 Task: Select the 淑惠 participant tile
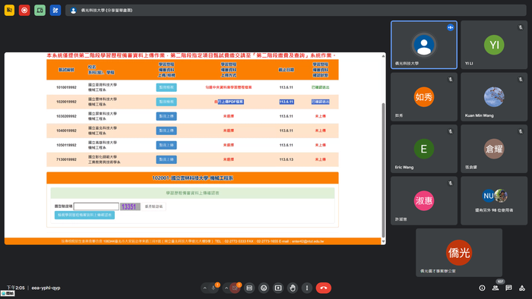[x=424, y=200]
